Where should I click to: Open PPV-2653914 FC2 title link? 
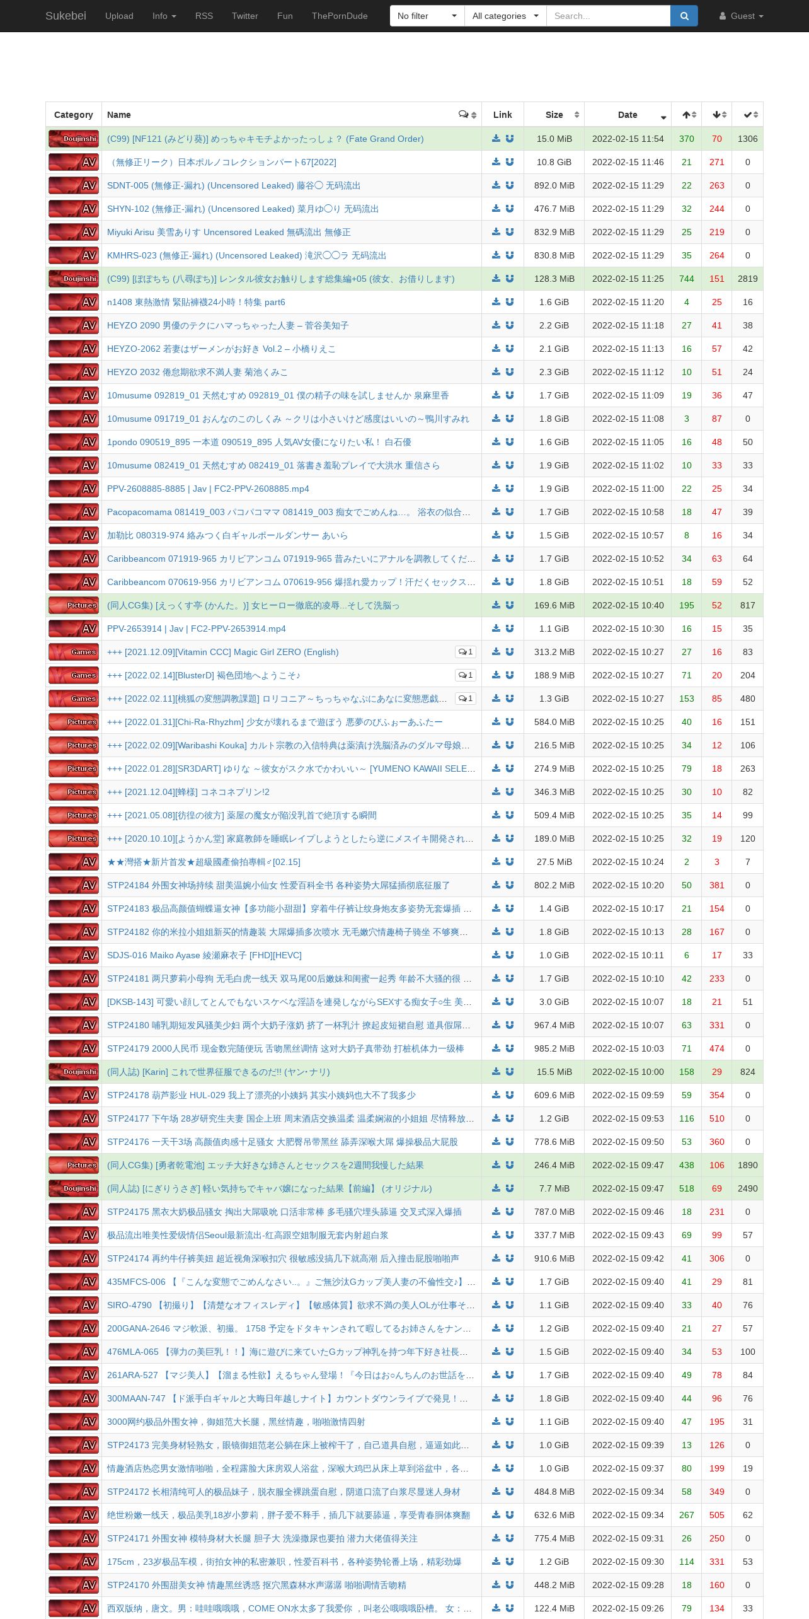click(197, 629)
